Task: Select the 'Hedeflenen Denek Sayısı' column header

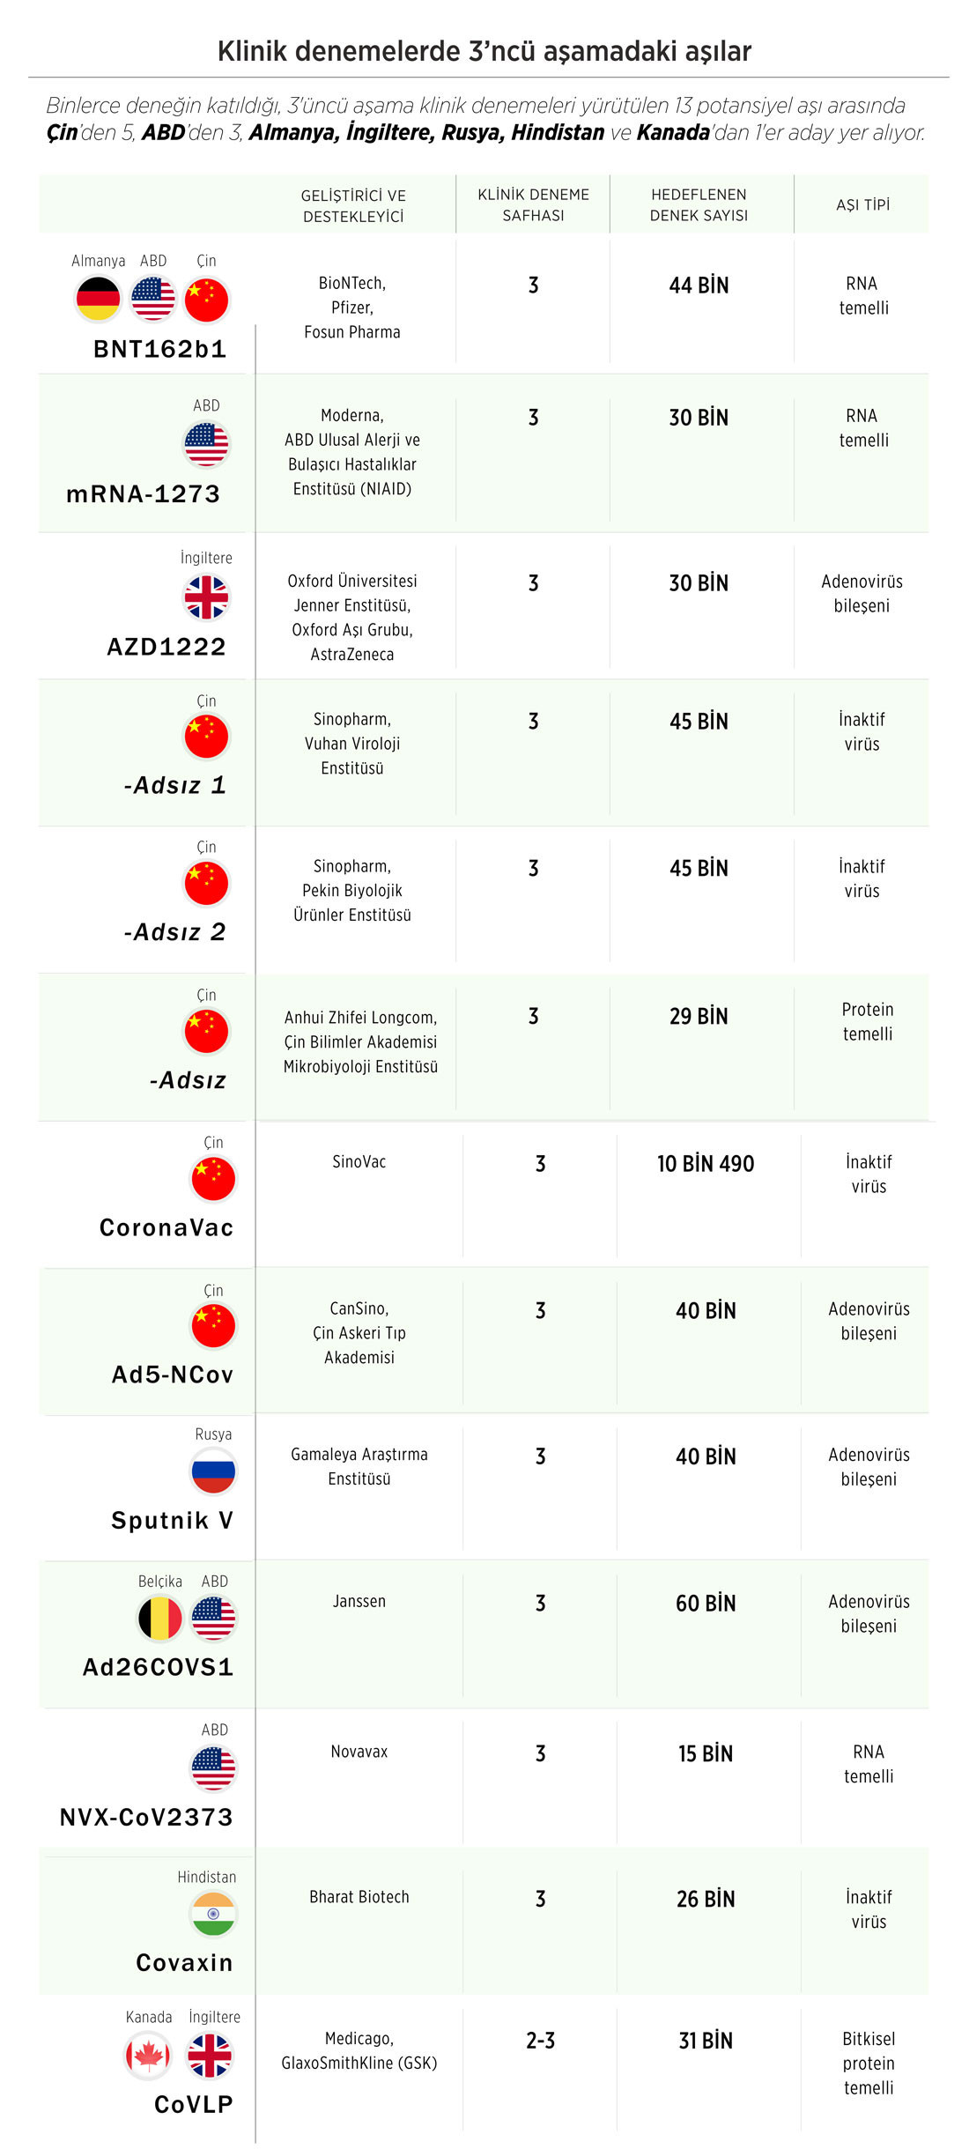Action: click(699, 205)
